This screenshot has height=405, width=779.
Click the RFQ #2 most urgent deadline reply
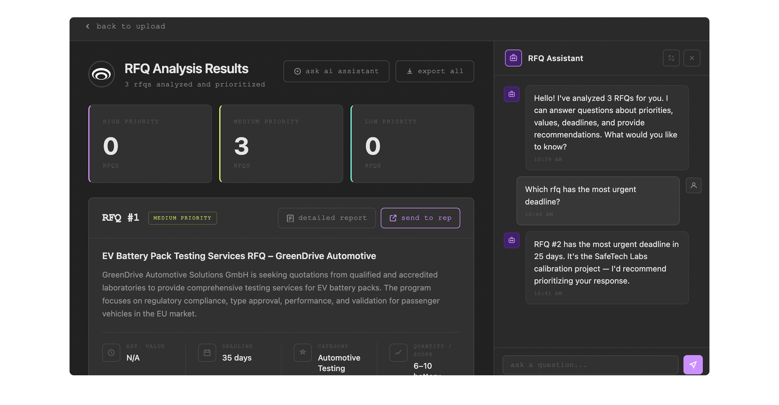click(607, 268)
